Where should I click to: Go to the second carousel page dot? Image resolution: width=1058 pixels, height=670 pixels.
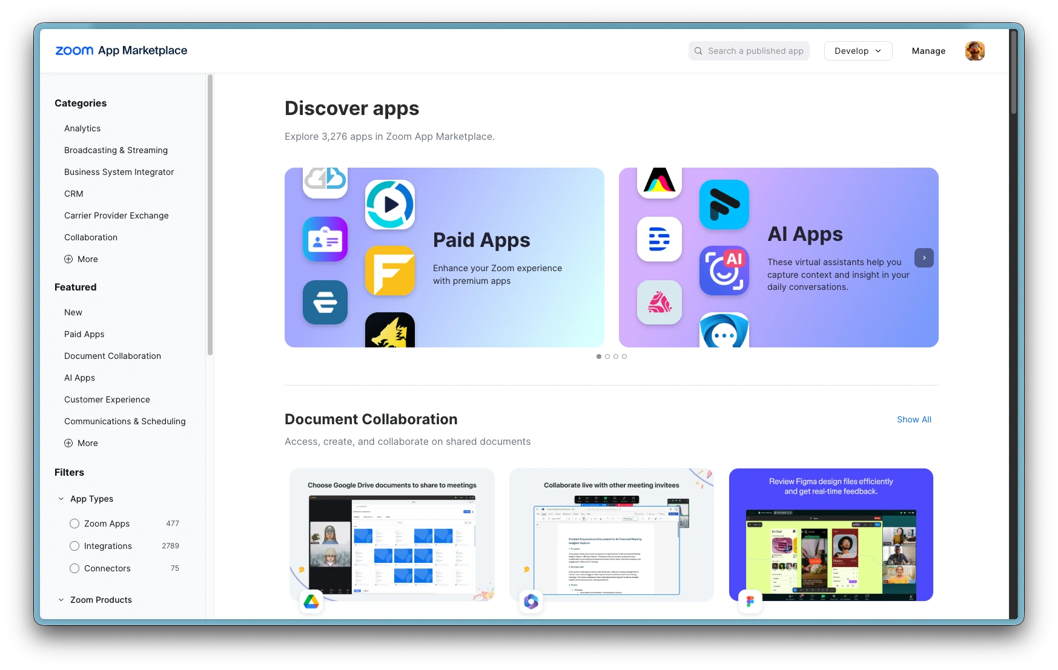[x=607, y=356]
